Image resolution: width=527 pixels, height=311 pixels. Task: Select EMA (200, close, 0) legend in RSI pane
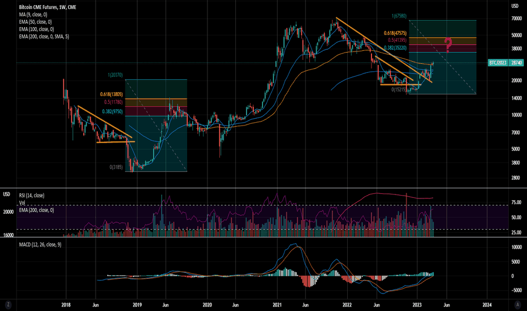[36, 210]
